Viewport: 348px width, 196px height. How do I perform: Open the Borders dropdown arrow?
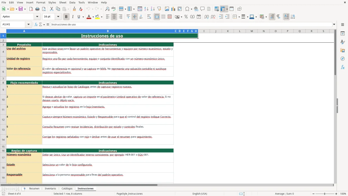coord(239,17)
